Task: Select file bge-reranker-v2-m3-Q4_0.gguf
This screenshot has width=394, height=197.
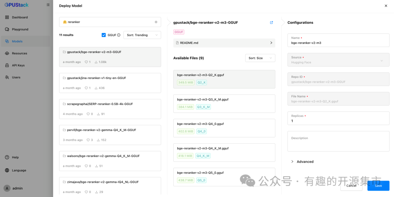Action: tap(224, 128)
